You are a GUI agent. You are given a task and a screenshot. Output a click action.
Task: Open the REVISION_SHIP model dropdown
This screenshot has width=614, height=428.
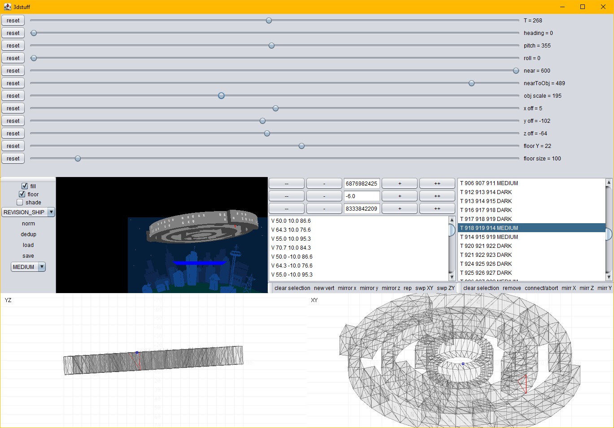click(x=28, y=212)
